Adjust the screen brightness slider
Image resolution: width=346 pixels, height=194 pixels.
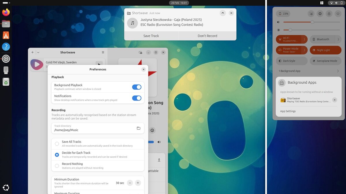coord(312,30)
